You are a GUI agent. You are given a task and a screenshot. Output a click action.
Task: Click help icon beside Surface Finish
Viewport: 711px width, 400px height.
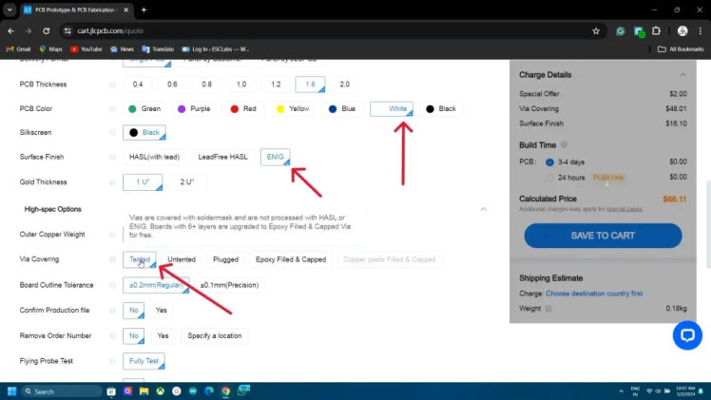pos(112,157)
